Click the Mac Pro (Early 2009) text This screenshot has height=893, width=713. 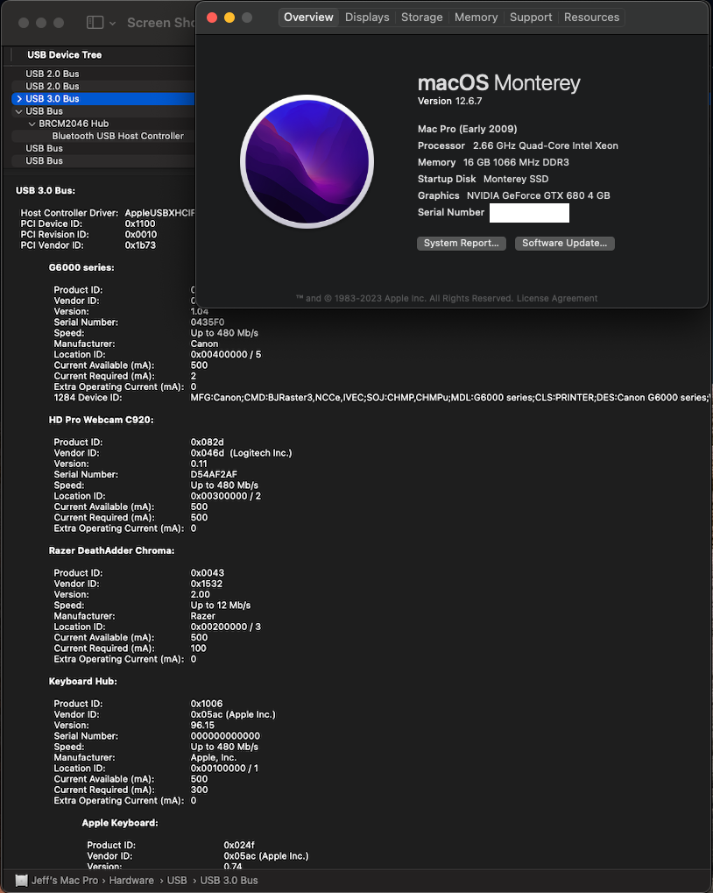pyautogui.click(x=467, y=130)
